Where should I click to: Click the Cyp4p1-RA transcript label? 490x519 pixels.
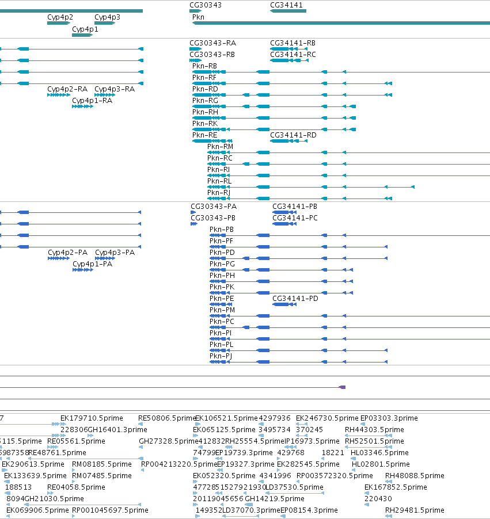point(92,101)
